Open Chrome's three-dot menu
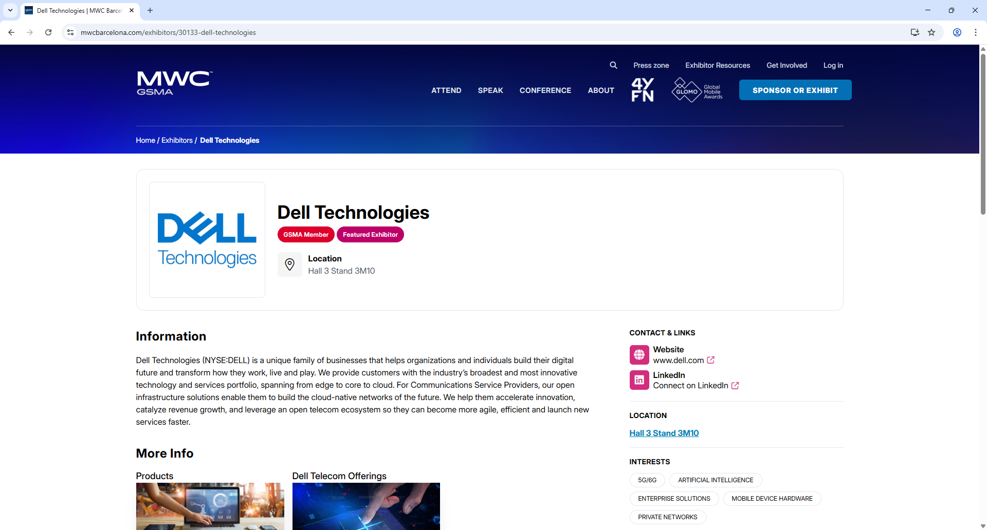987x530 pixels. [976, 32]
